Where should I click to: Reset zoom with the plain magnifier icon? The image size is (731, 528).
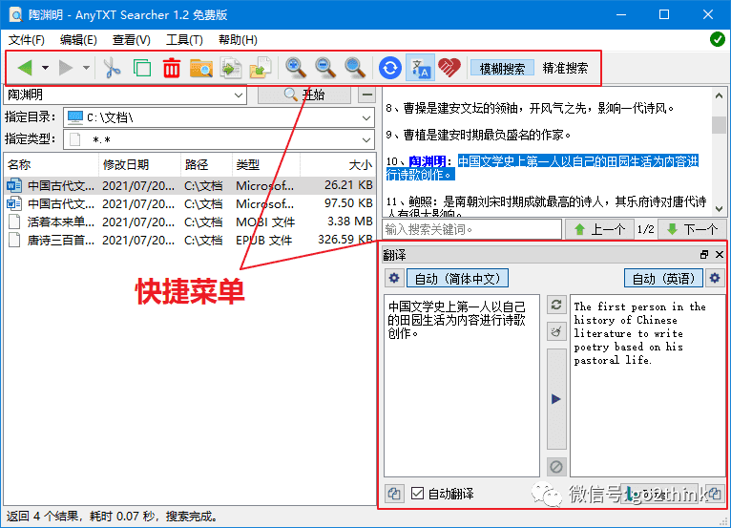(355, 68)
